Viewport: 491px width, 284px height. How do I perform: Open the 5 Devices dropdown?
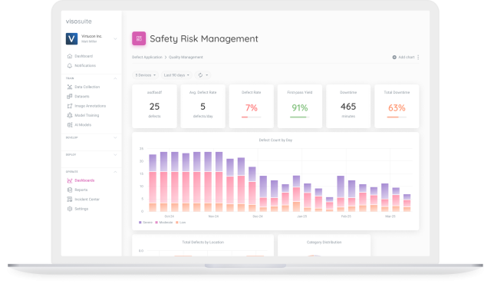pos(145,75)
